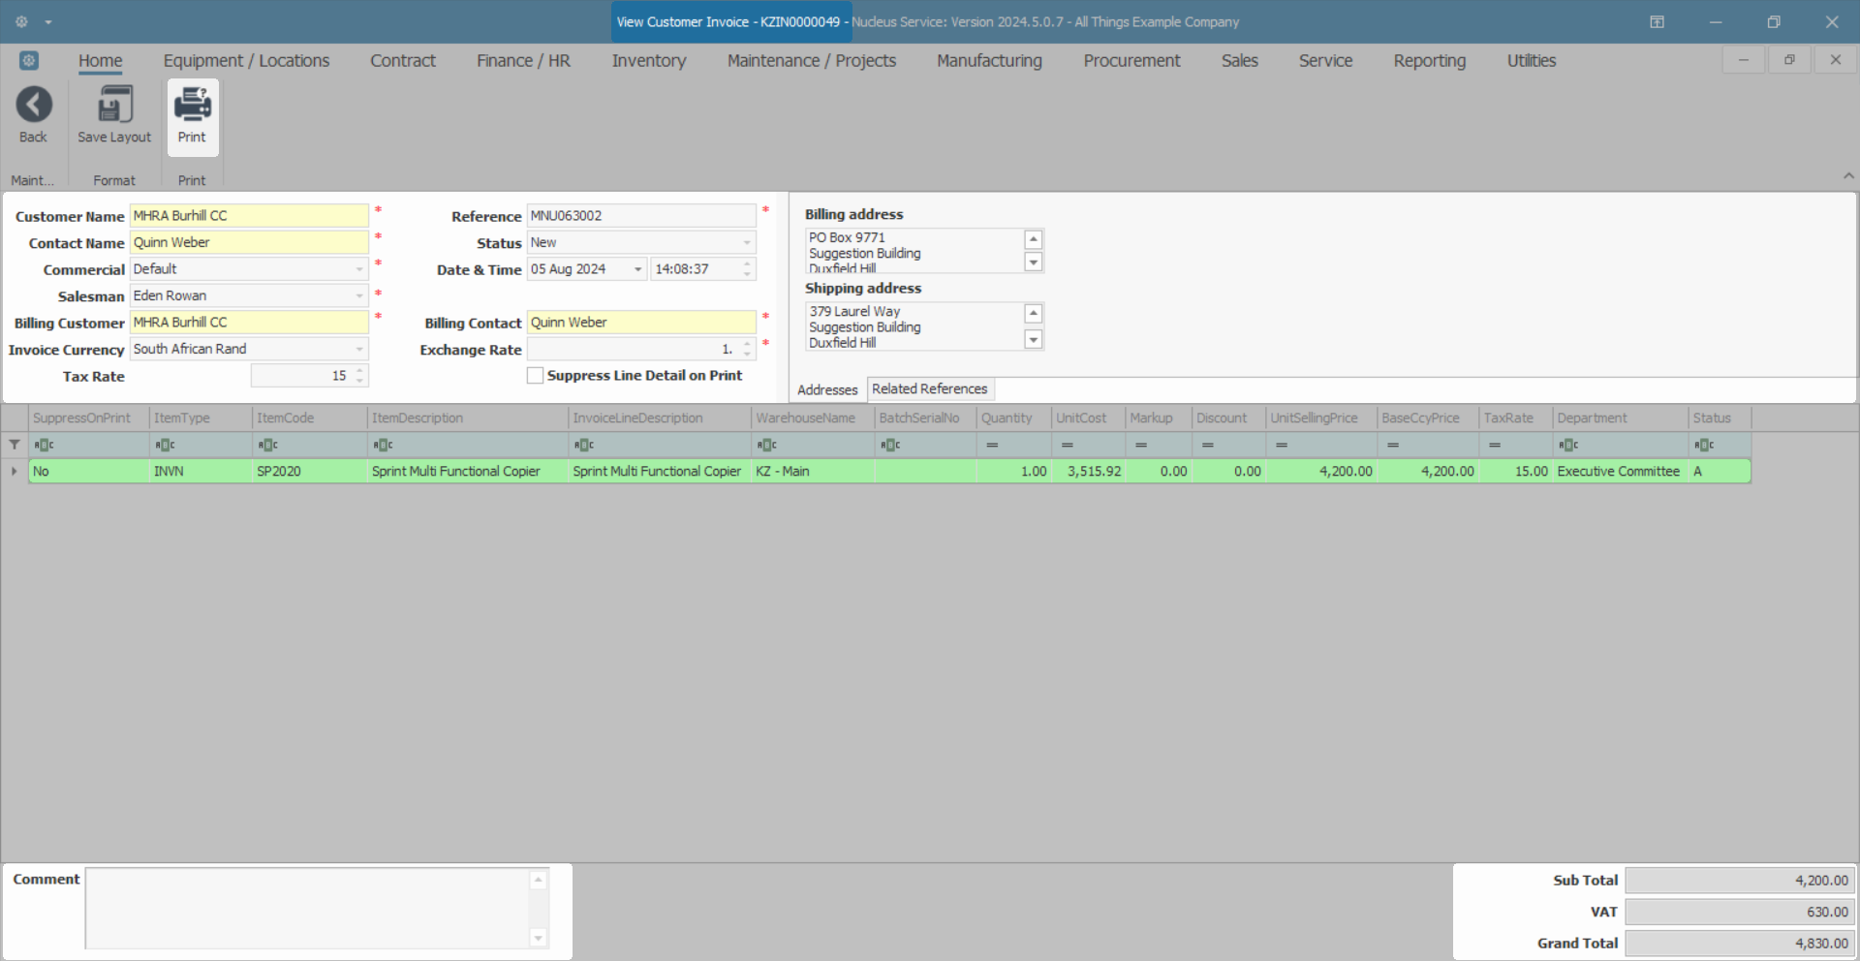Collapse the ribbon with the chevron
The width and height of the screenshot is (1860, 961).
click(1848, 176)
